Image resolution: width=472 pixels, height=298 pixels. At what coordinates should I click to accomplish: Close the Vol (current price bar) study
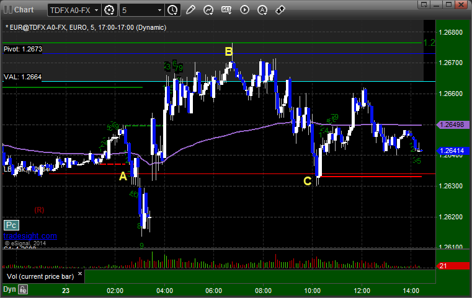80,274
